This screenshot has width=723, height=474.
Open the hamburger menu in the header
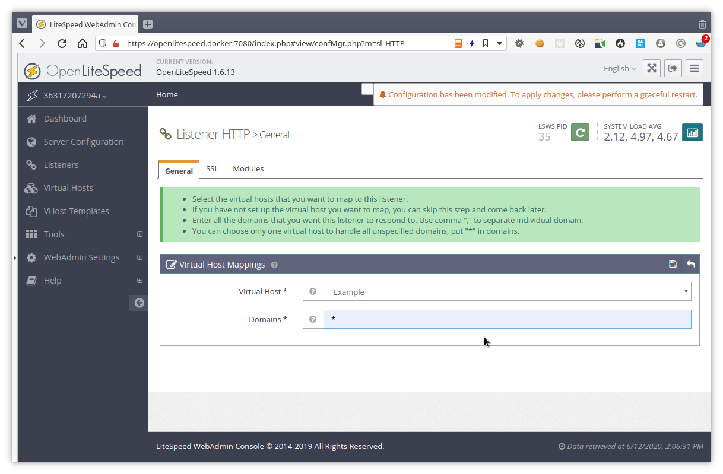point(694,68)
